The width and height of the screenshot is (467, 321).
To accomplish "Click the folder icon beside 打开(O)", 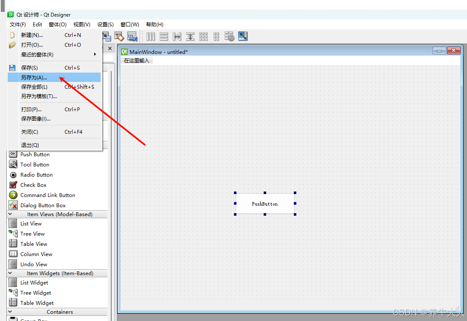I will pos(12,45).
